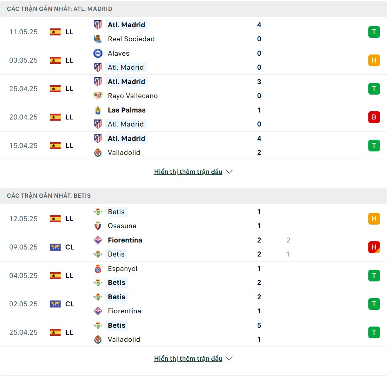Screen dimensions: 387x376
Task: Click green T badge for Real Sociedad match
Action: [x=374, y=32]
